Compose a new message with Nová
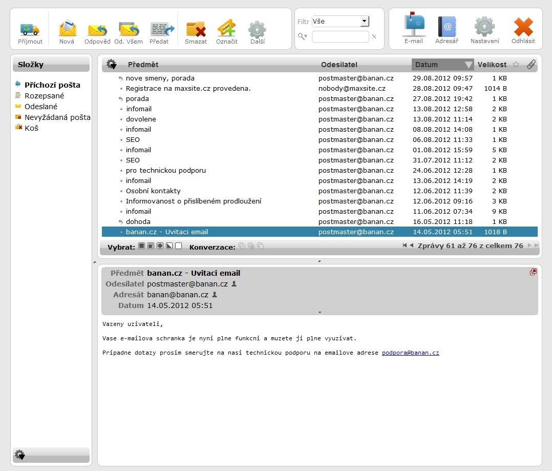Screen dimensions: 552x471 67,30
